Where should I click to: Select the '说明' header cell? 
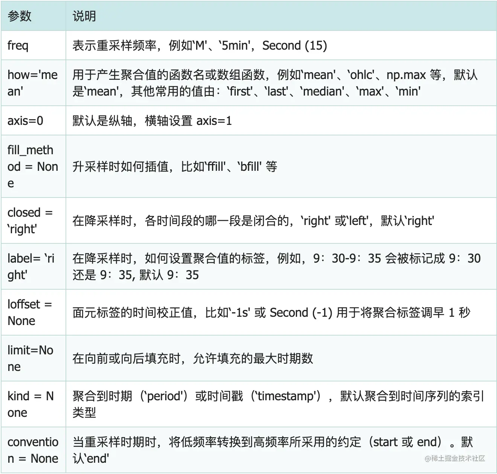coord(281,16)
